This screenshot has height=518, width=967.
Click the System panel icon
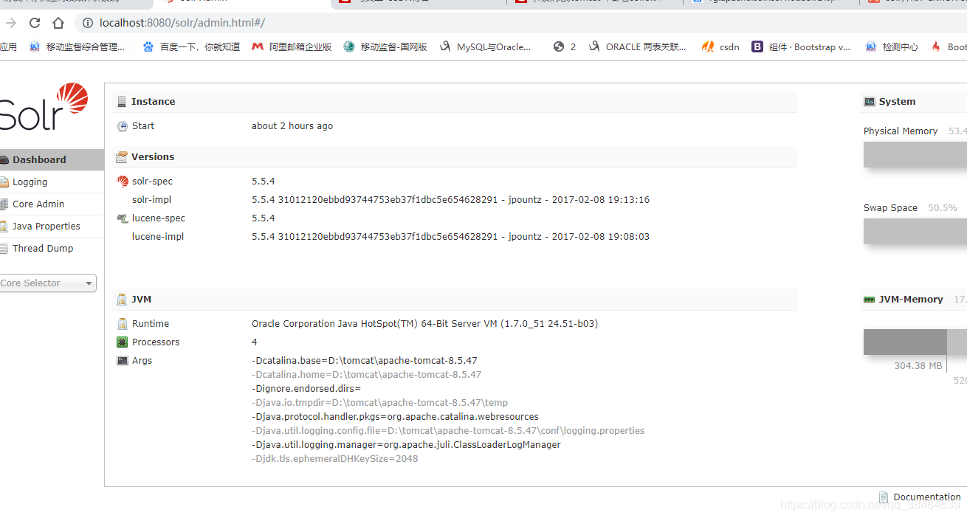[x=869, y=100]
